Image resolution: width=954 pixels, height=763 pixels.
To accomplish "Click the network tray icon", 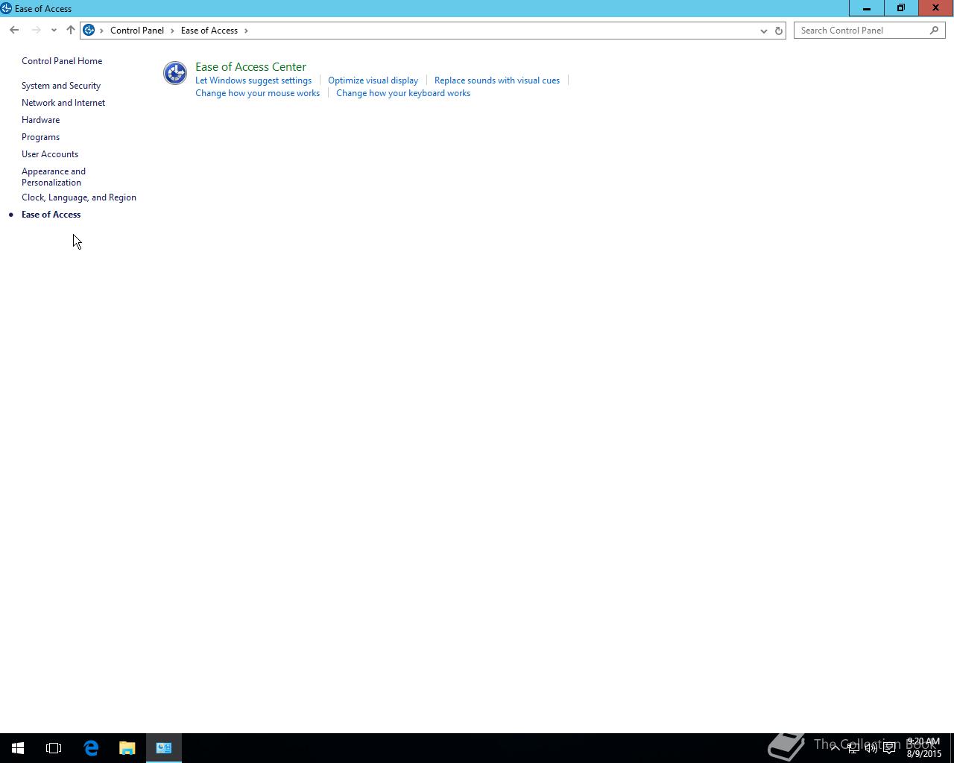I will pos(853,748).
